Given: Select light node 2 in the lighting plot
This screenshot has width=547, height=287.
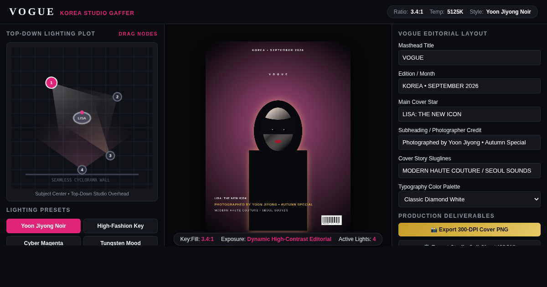Looking at the screenshot, I should click(117, 97).
